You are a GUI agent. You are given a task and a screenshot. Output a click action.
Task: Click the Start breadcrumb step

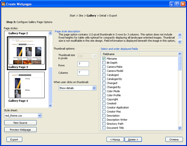(72, 16)
